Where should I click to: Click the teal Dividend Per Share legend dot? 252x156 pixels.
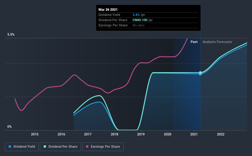click(x=45, y=146)
